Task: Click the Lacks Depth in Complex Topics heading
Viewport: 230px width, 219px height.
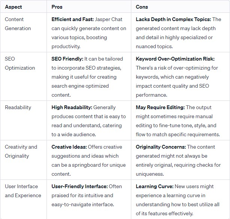Action: point(173,19)
